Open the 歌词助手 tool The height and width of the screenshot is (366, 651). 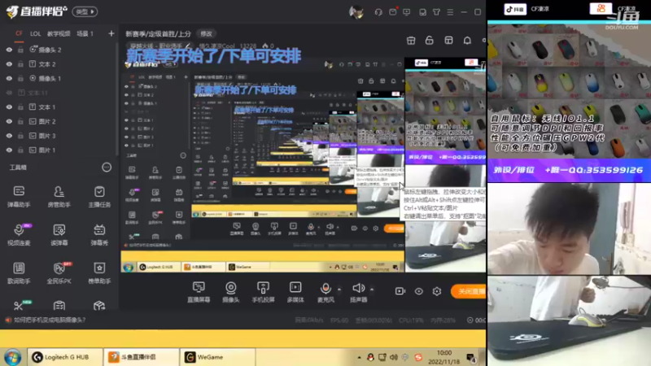click(x=19, y=273)
